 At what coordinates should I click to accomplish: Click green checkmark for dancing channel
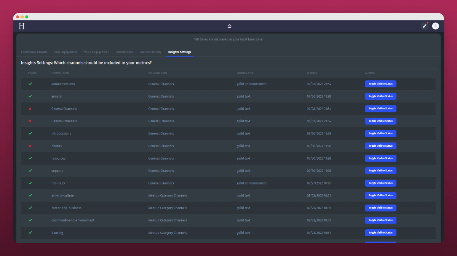30,233
